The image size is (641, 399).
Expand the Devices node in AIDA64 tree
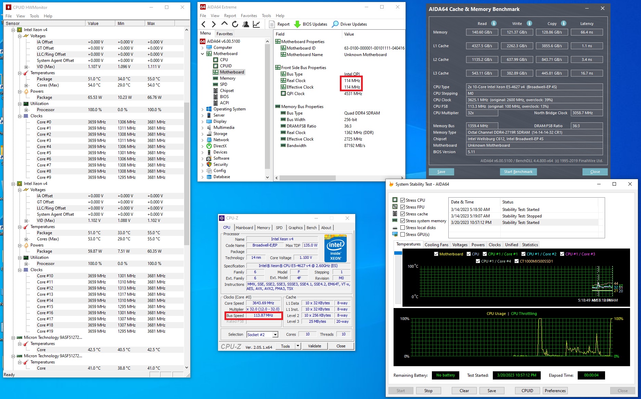(203, 152)
